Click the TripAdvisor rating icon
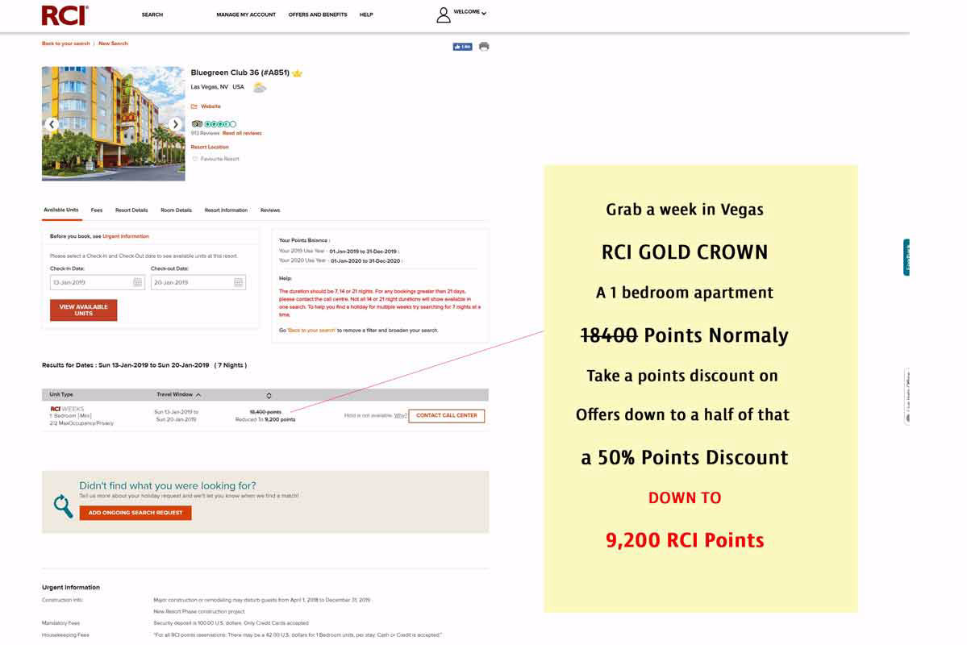The width and height of the screenshot is (967, 645). pos(214,124)
